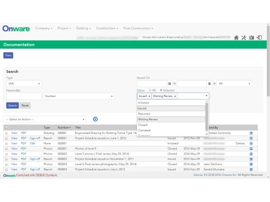
Task: Pick Returned from the status list
Action: click(171, 114)
